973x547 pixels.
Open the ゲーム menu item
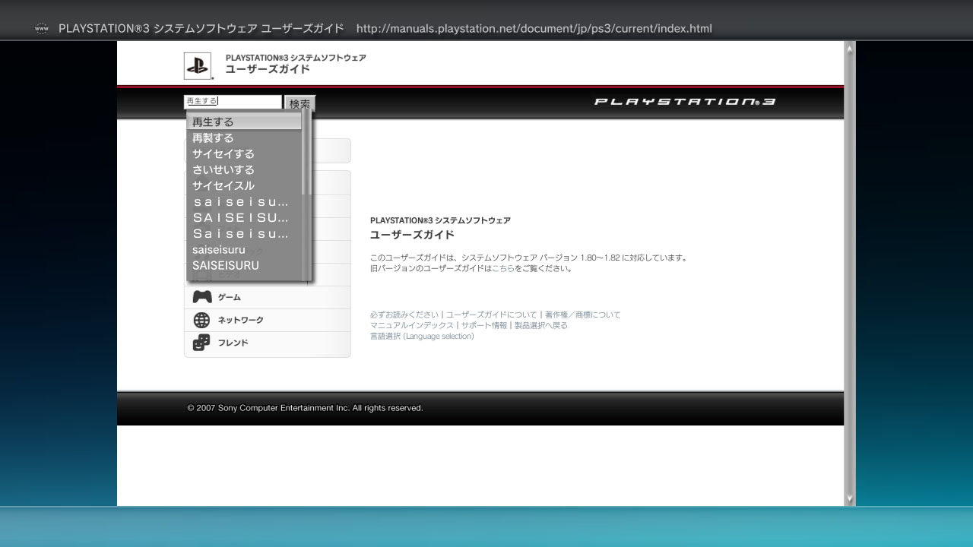click(267, 297)
